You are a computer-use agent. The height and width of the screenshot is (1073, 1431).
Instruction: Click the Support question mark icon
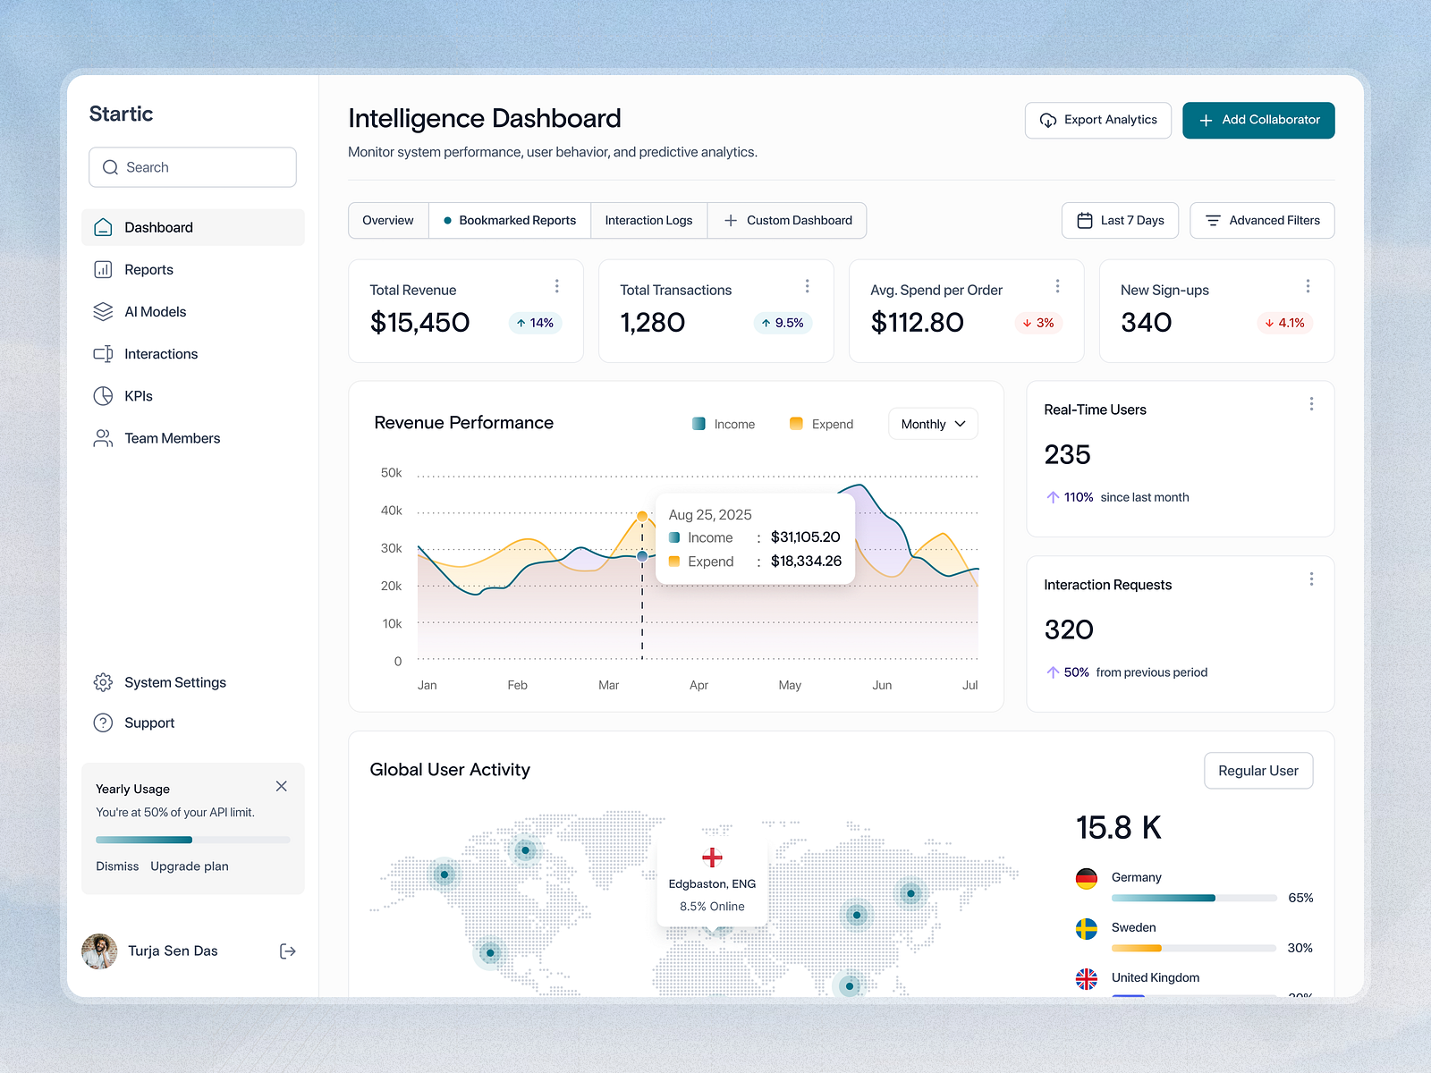103,722
